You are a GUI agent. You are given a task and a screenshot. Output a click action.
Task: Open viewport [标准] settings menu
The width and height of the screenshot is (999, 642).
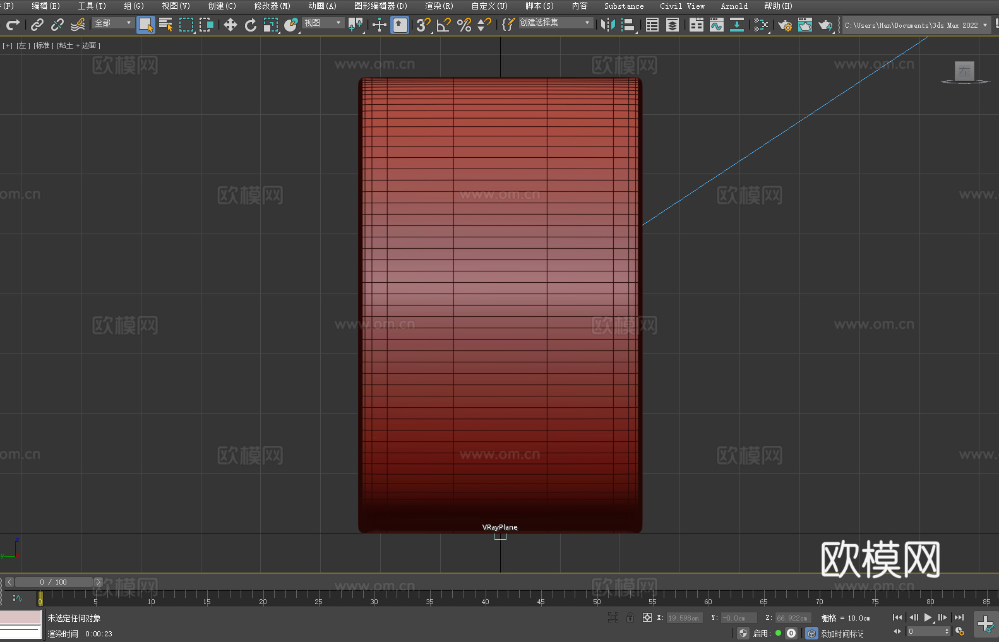[44, 45]
